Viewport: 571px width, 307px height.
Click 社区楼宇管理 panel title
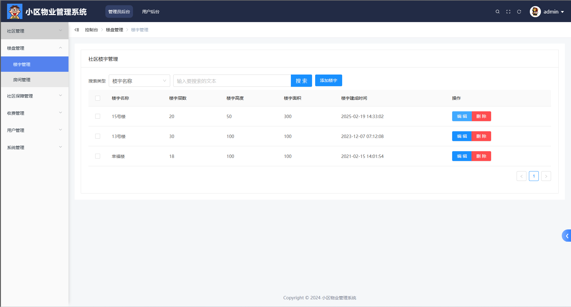[x=103, y=59]
